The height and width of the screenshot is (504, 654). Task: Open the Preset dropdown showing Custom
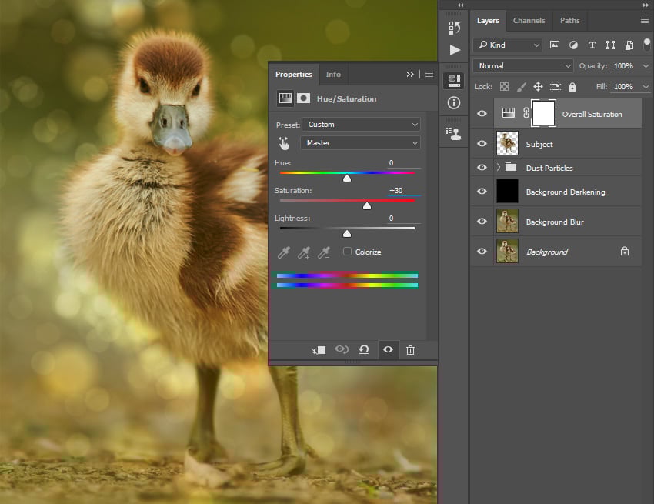coord(360,124)
